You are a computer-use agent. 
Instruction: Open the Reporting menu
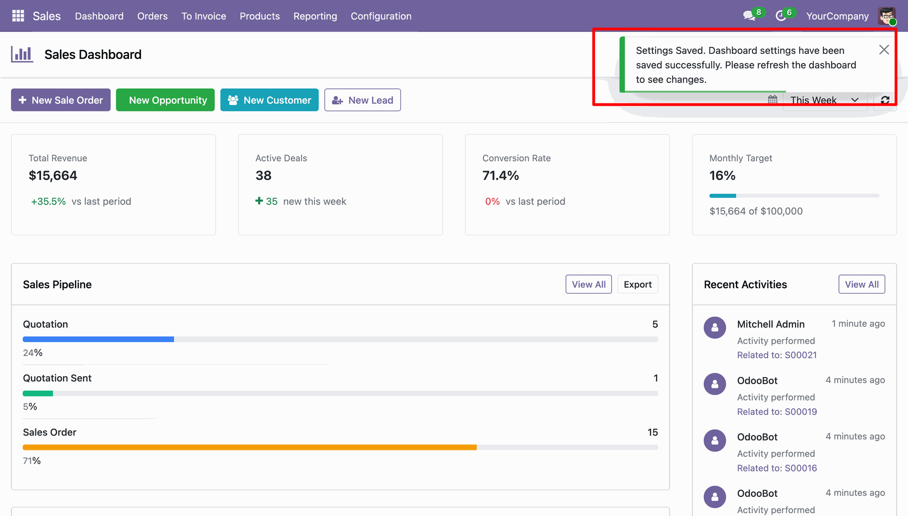tap(315, 16)
